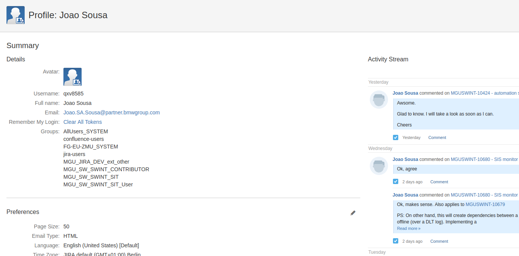Click Yesterday's activity user avatar
This screenshot has width=519, height=256.
pos(379,100)
